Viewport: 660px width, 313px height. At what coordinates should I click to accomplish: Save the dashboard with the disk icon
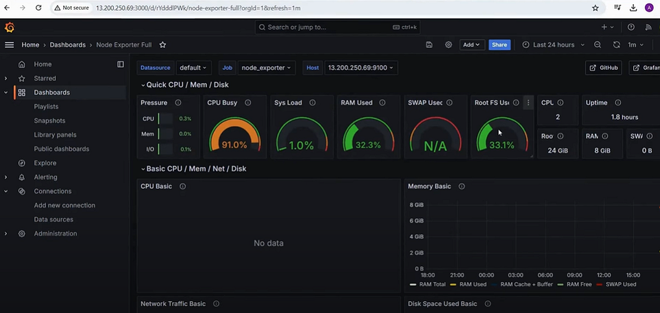point(429,45)
